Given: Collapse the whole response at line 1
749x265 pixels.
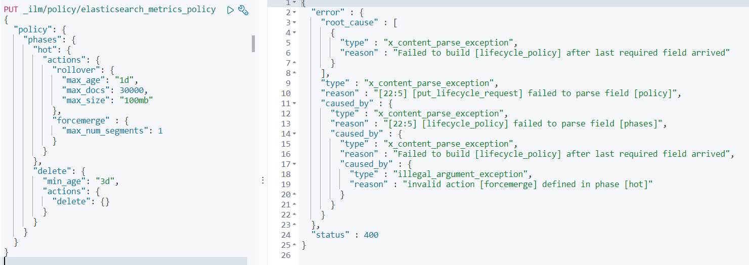Looking at the screenshot, I should click(x=294, y=3).
